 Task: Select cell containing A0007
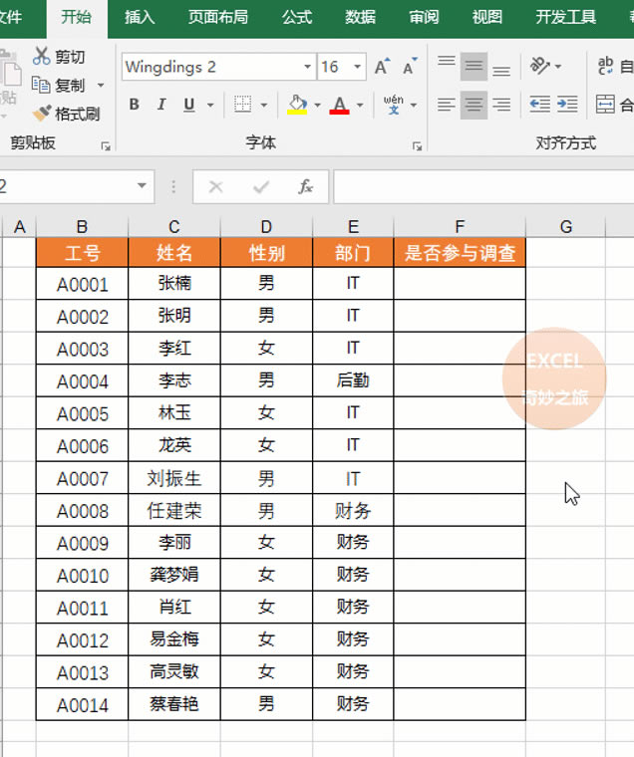pos(82,478)
